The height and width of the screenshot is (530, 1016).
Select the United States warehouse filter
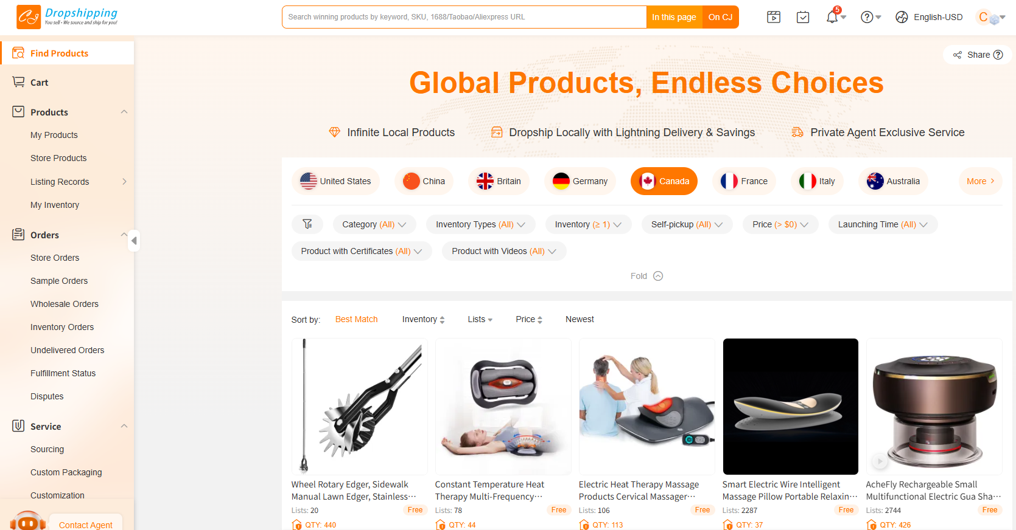pyautogui.click(x=335, y=181)
